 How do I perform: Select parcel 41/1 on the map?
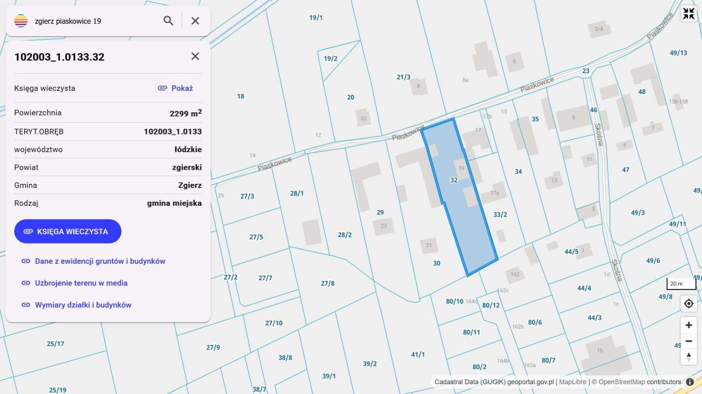pos(418,355)
